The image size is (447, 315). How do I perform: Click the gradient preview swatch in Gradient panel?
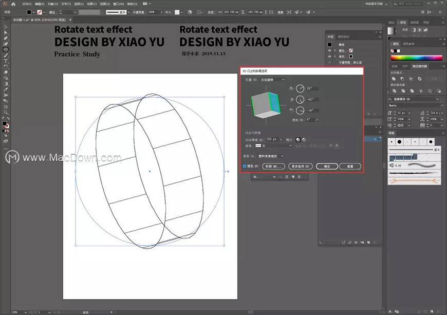(392, 30)
